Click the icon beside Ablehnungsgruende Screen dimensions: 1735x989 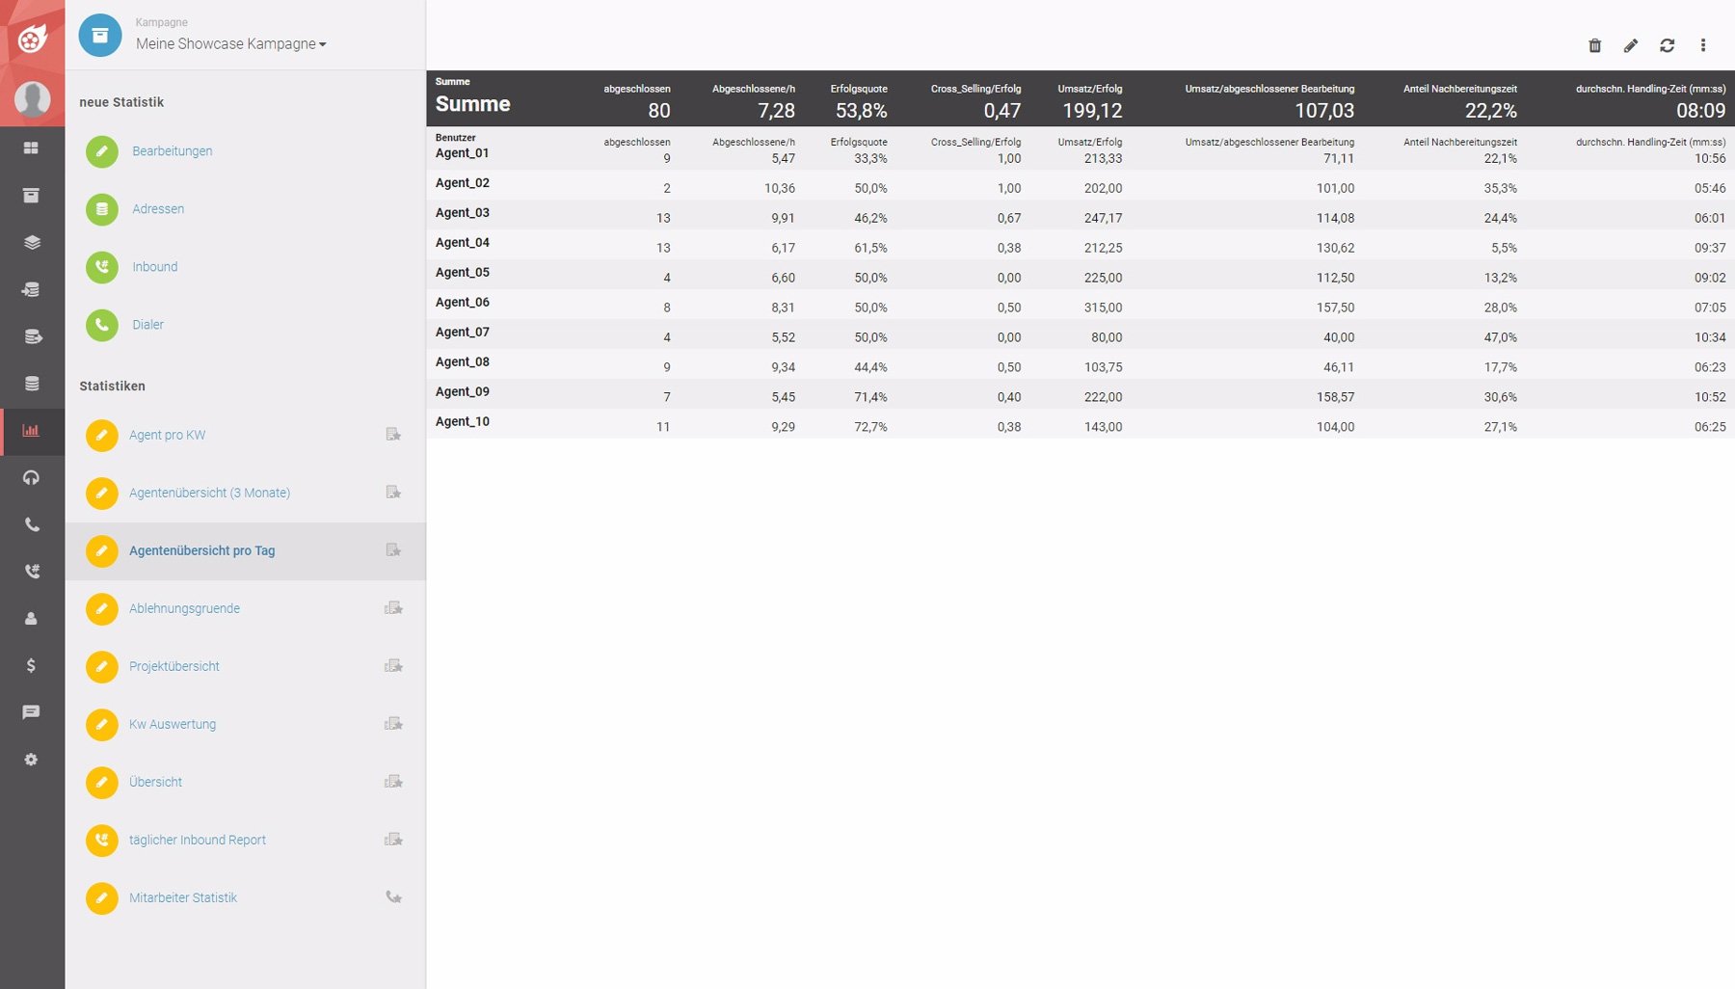click(393, 608)
